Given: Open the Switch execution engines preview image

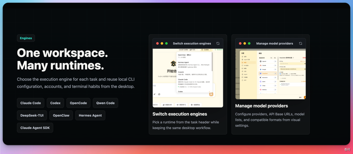Looking at the screenshot, I should pos(188,78).
